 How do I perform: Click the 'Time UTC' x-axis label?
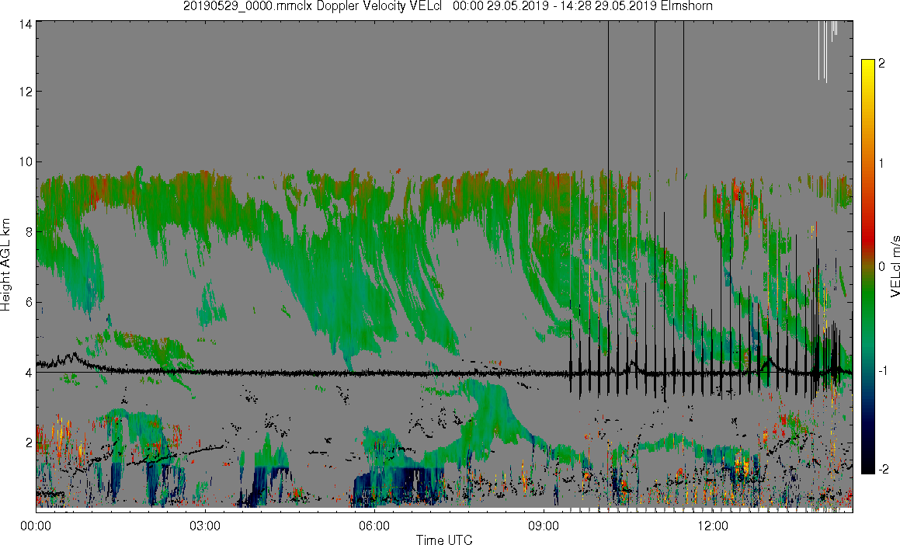click(444, 539)
